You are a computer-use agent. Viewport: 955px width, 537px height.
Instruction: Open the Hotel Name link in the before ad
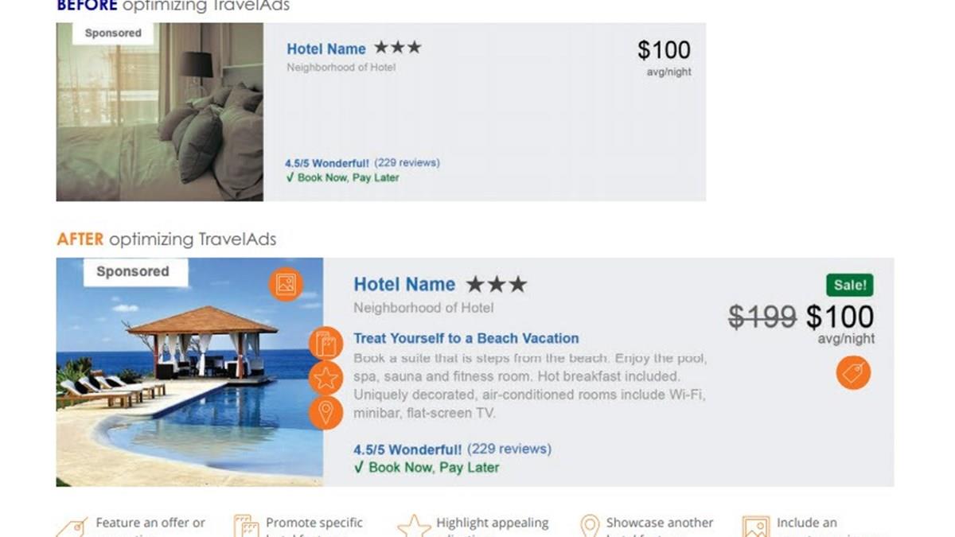tap(326, 49)
